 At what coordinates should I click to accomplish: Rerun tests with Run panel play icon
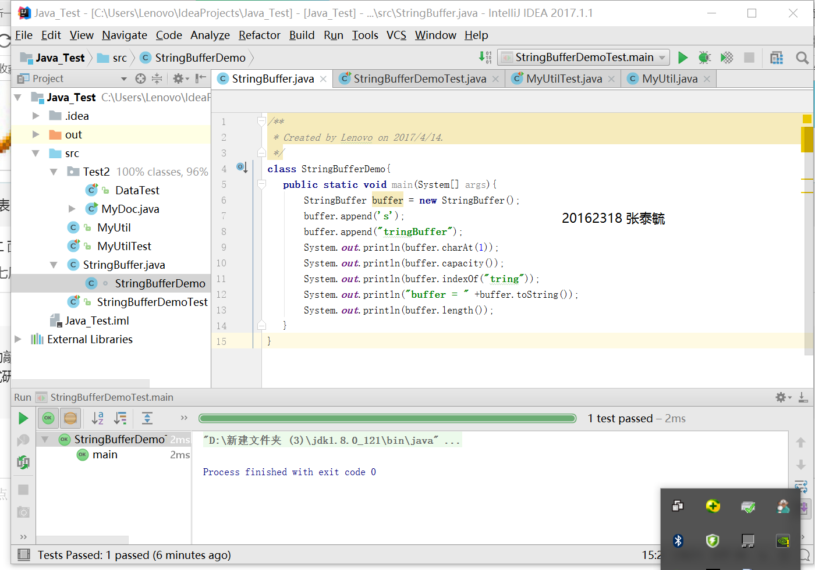point(23,418)
